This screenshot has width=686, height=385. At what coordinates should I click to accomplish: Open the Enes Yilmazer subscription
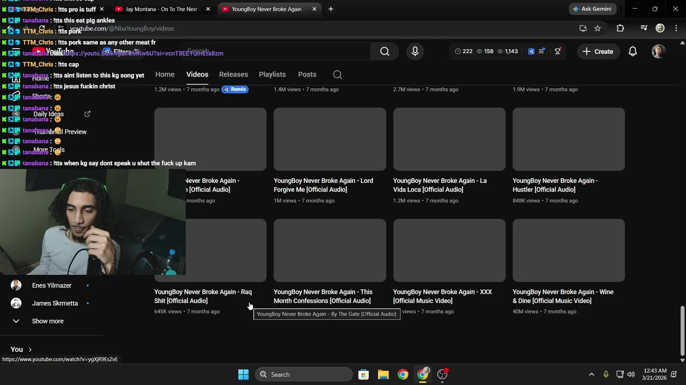pos(51,286)
